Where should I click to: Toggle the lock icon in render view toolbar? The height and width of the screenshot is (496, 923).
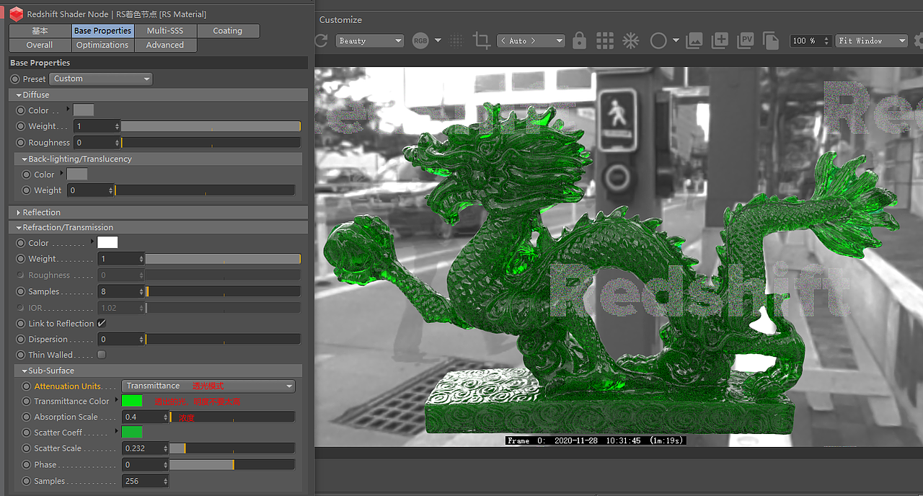pos(579,41)
